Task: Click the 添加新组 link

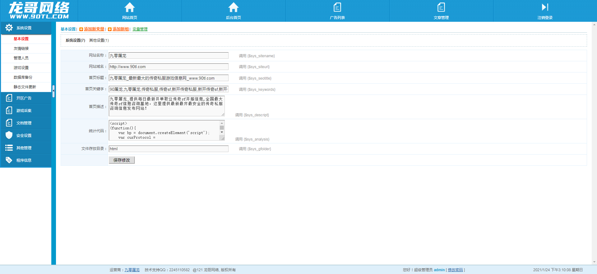Action: click(x=121, y=29)
